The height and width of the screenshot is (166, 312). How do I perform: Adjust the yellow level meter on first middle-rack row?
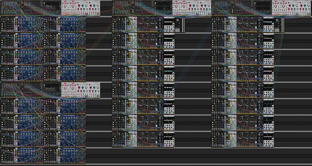pos(129,22)
